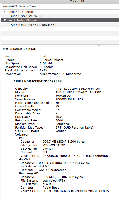This screenshot has width=119, height=203.
Task: Click the drive BSD Name value 'disk1'
Action: point(59,117)
